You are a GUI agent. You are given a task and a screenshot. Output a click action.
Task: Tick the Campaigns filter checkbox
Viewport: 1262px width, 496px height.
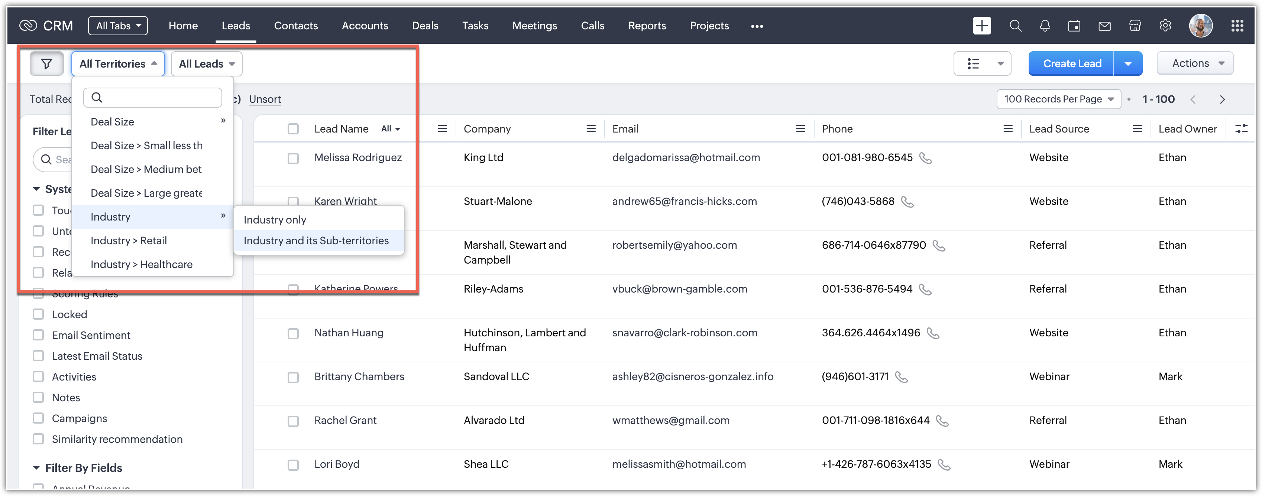coord(38,418)
